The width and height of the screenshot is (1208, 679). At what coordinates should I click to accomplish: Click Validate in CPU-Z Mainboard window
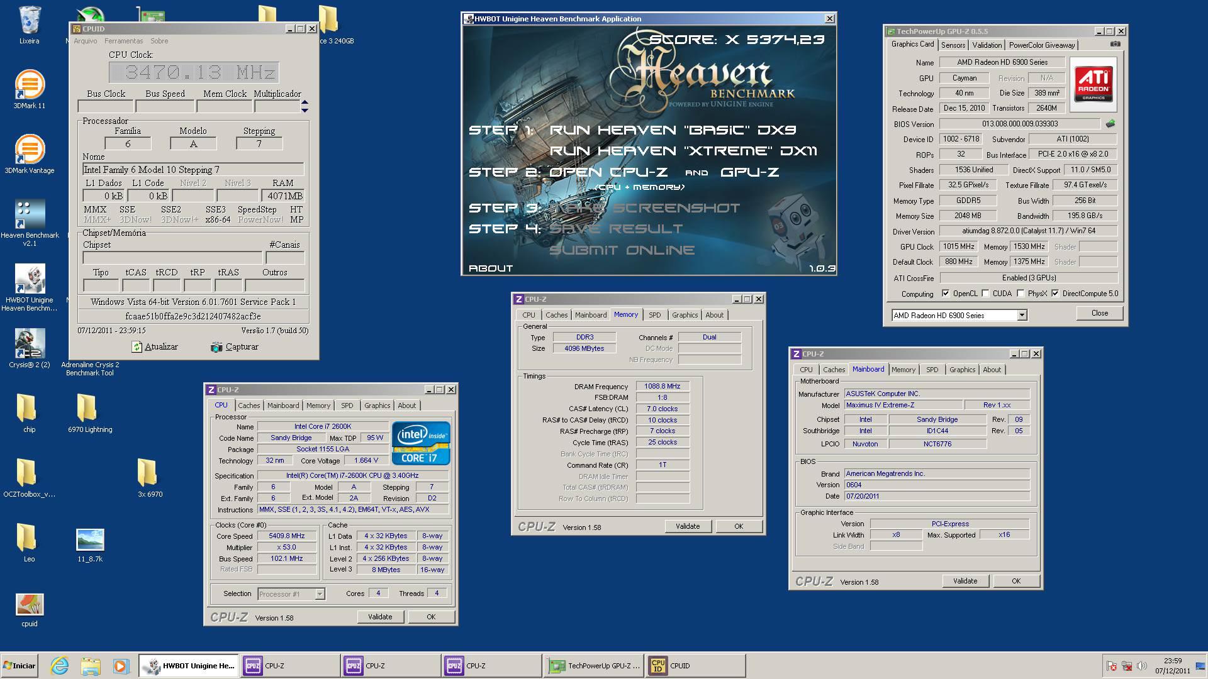965,581
